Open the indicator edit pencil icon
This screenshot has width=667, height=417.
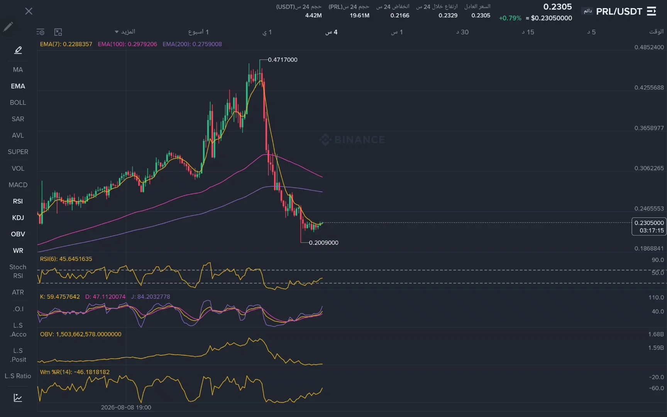[18, 50]
